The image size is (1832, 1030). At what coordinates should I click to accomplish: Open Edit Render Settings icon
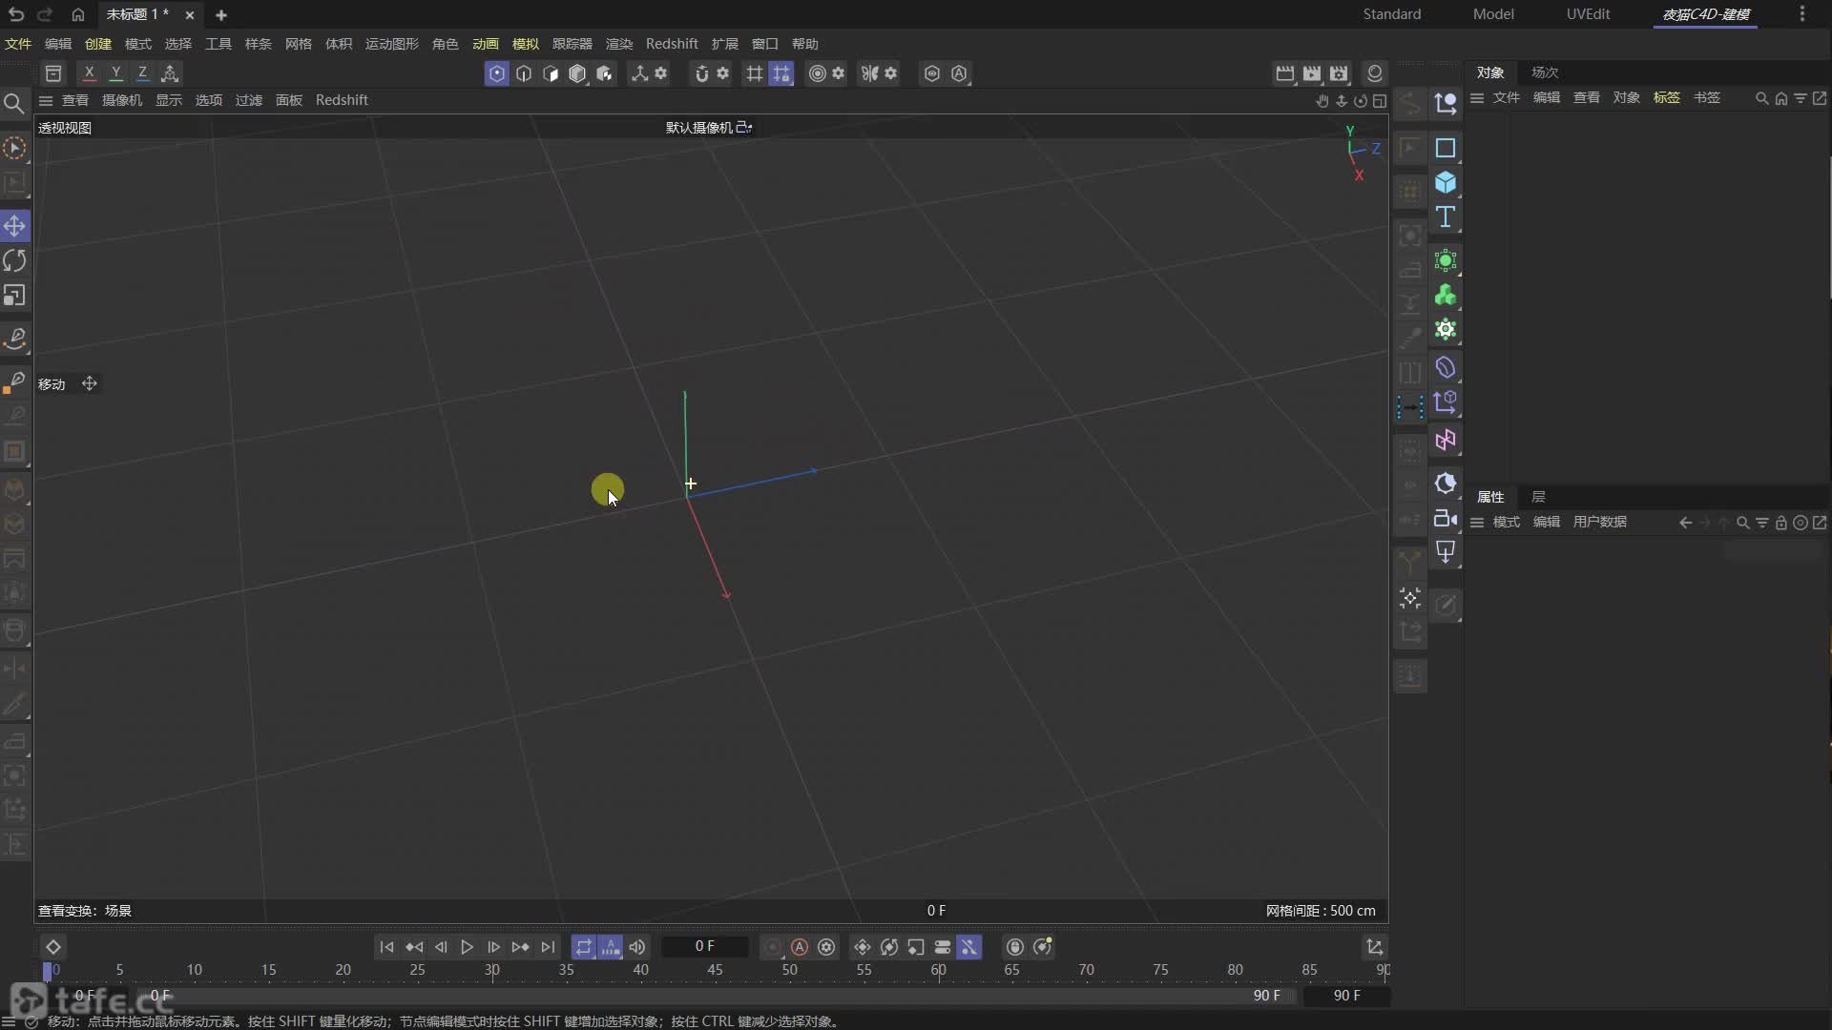pyautogui.click(x=1339, y=73)
